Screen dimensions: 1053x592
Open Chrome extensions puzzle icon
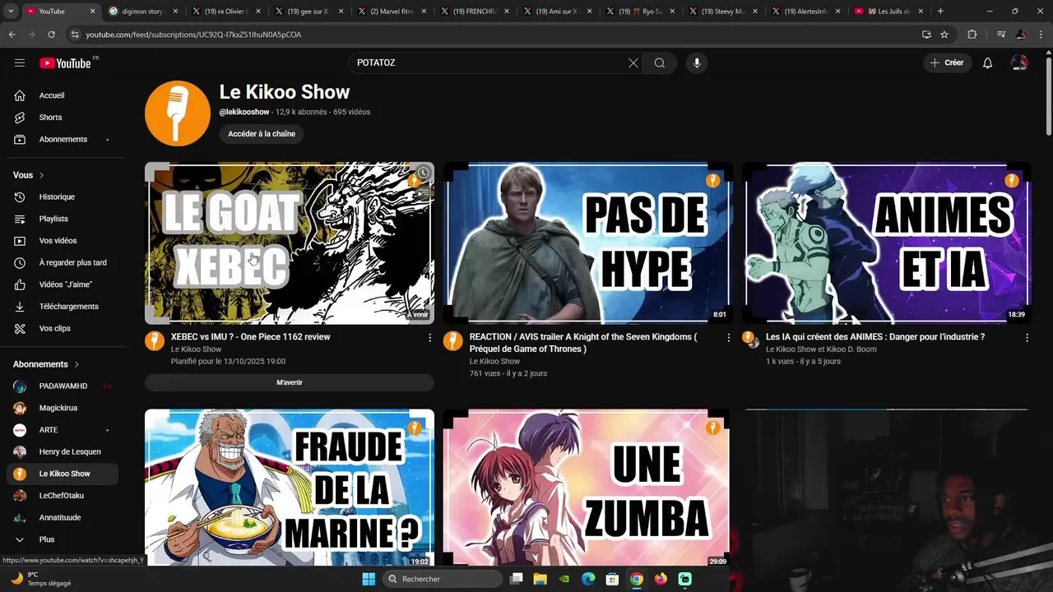[x=972, y=35]
